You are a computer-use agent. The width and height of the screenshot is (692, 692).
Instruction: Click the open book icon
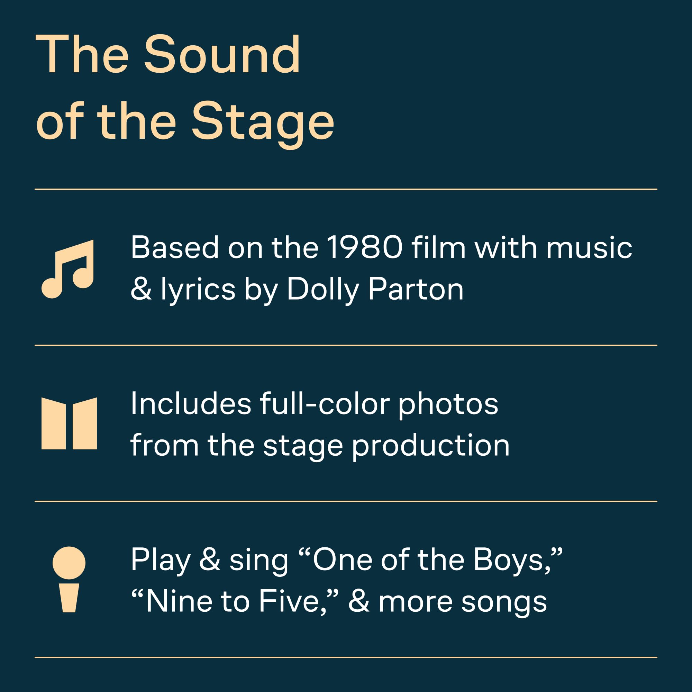69,424
